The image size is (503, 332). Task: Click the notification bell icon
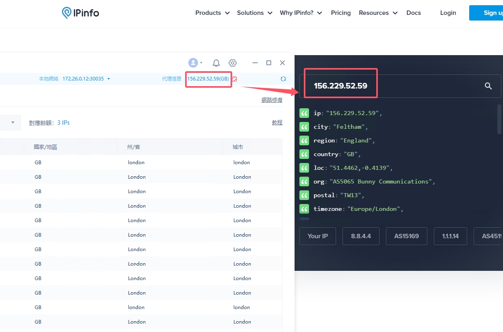[216, 63]
